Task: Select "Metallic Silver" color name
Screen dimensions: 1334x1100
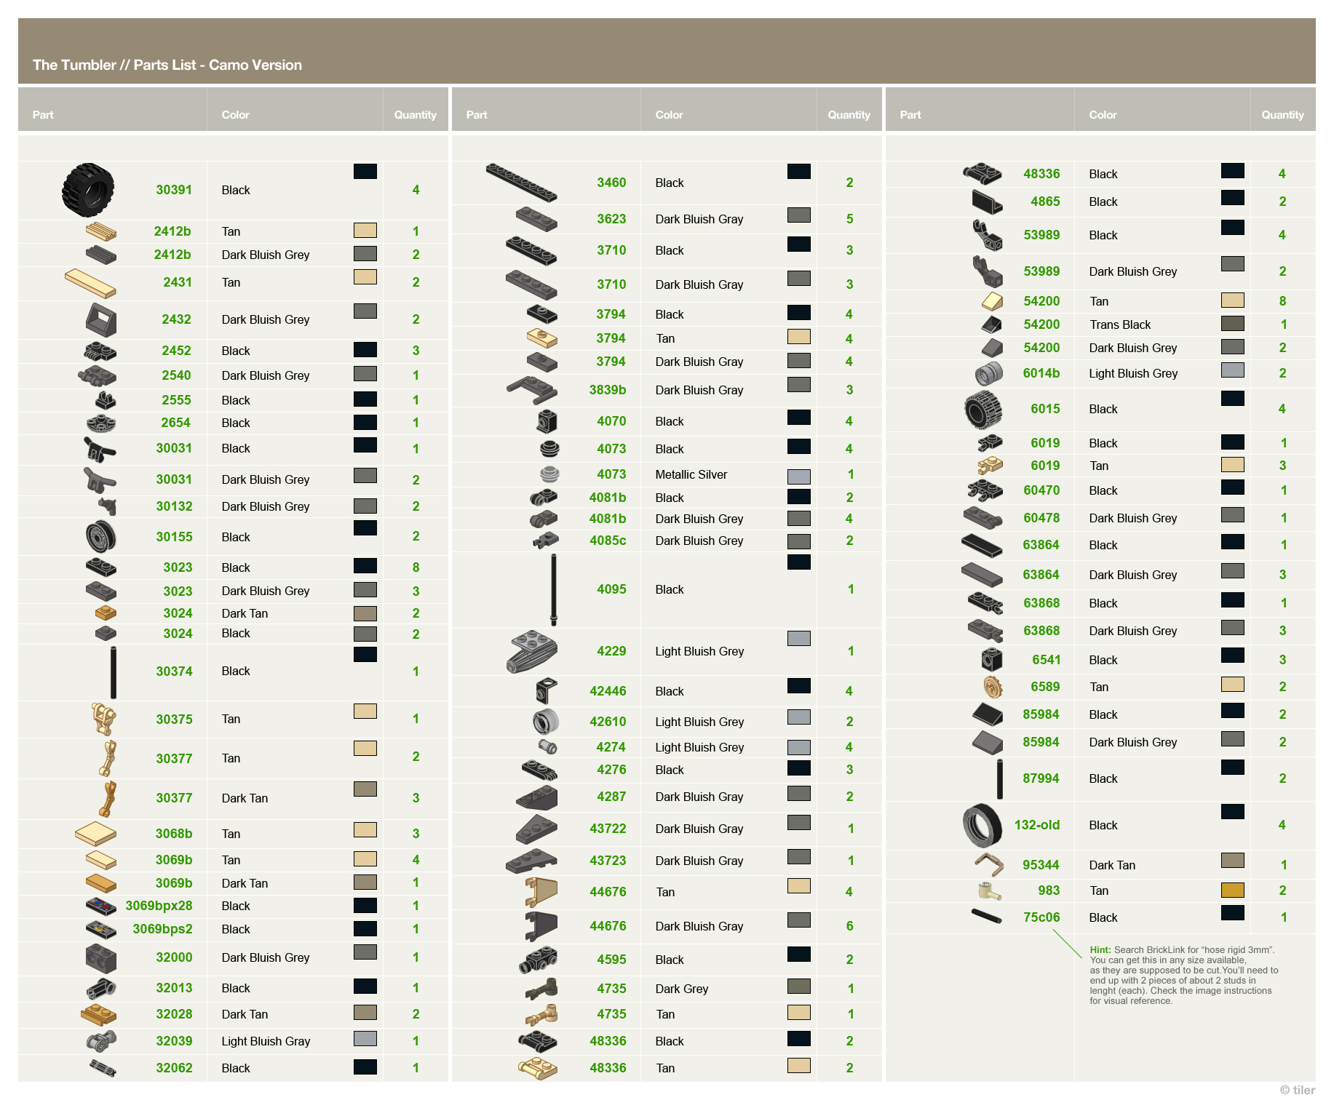Action: (x=691, y=474)
